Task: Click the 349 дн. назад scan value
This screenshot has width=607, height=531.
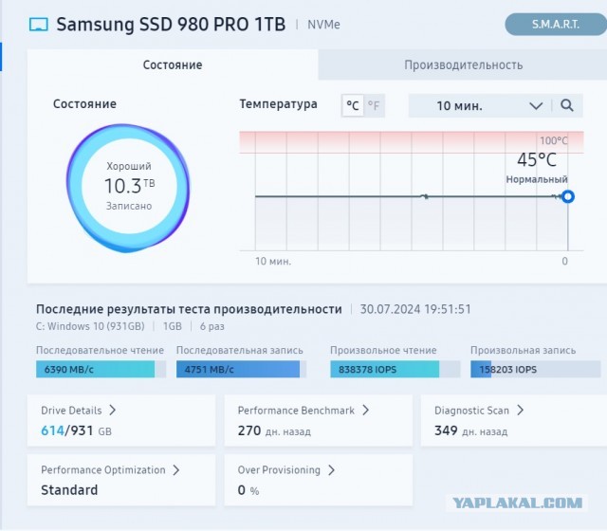Action: click(x=470, y=430)
